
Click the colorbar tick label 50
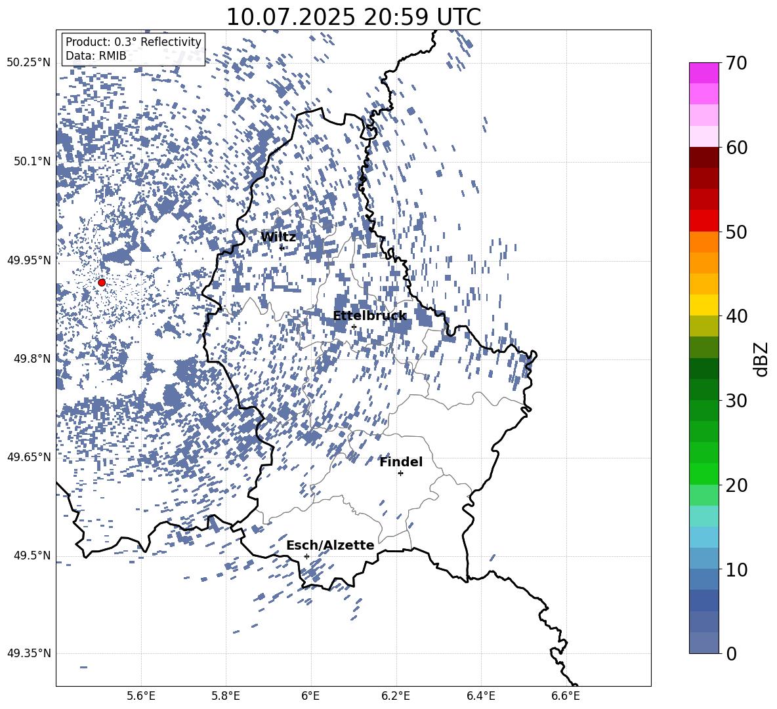pyautogui.click(x=736, y=232)
